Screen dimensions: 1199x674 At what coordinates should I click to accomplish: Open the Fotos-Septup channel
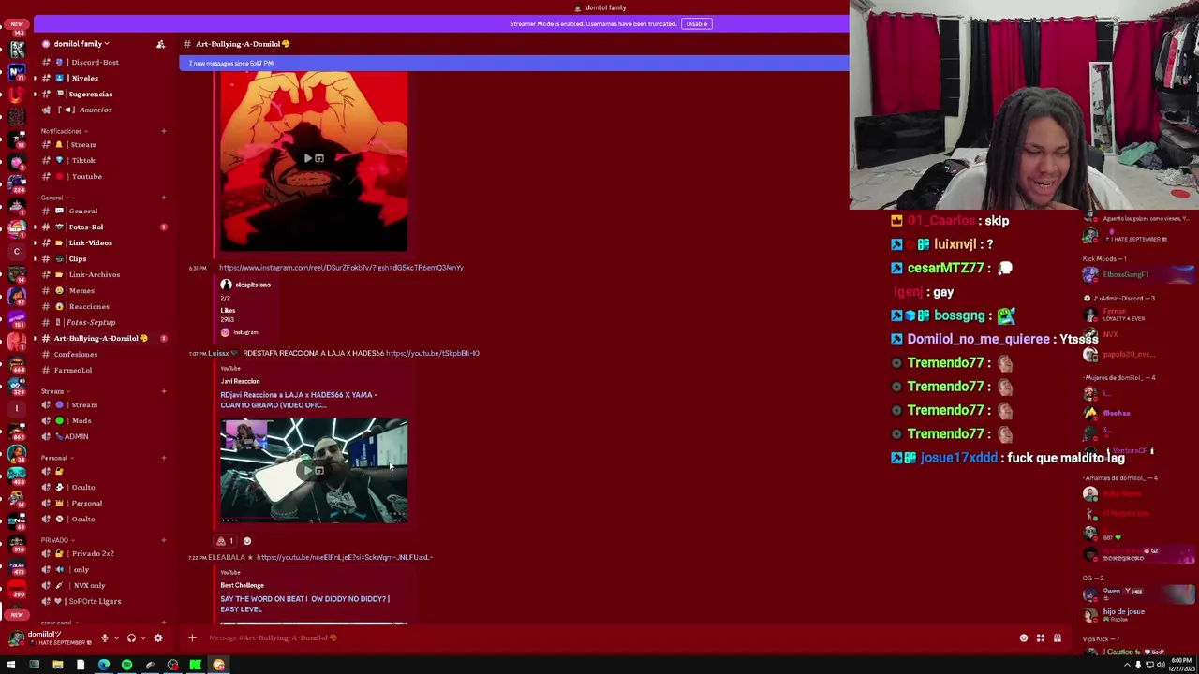[x=91, y=322]
